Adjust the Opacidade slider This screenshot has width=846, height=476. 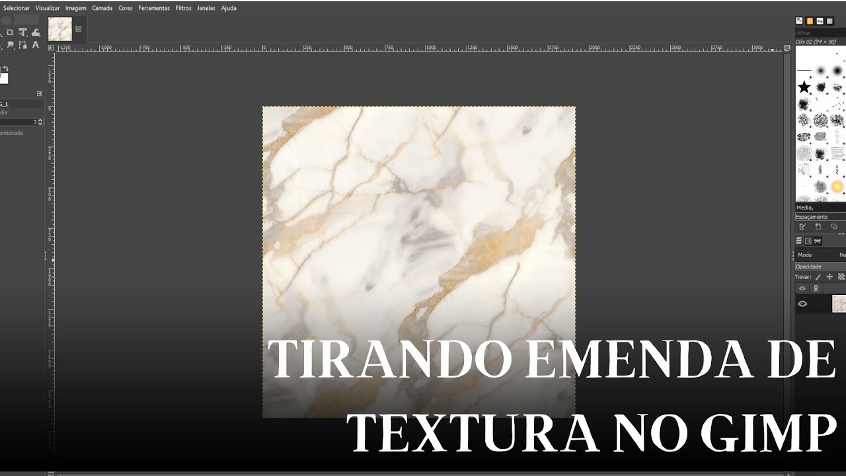click(x=821, y=266)
